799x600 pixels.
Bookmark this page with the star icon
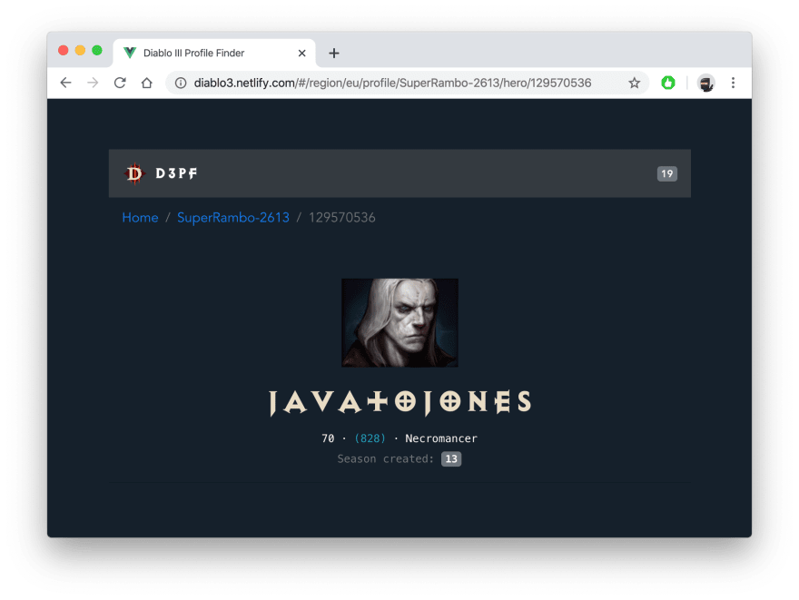click(634, 83)
